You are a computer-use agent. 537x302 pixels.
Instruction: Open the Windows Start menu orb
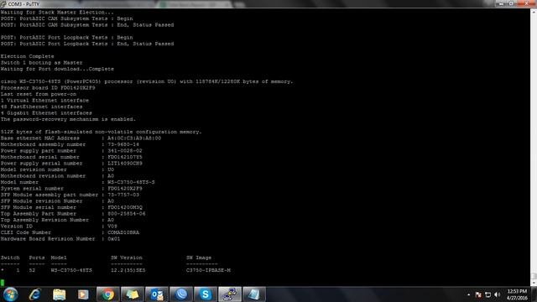pos(10,294)
